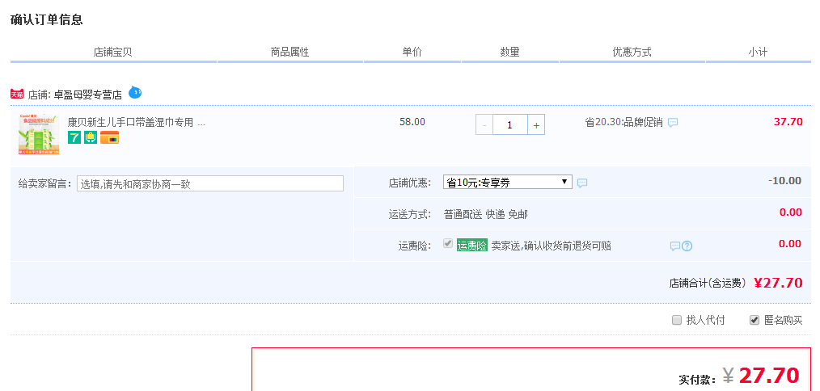Click the red 天猫 Tmall logo icon
The width and height of the screenshot is (820, 391).
coord(17,94)
